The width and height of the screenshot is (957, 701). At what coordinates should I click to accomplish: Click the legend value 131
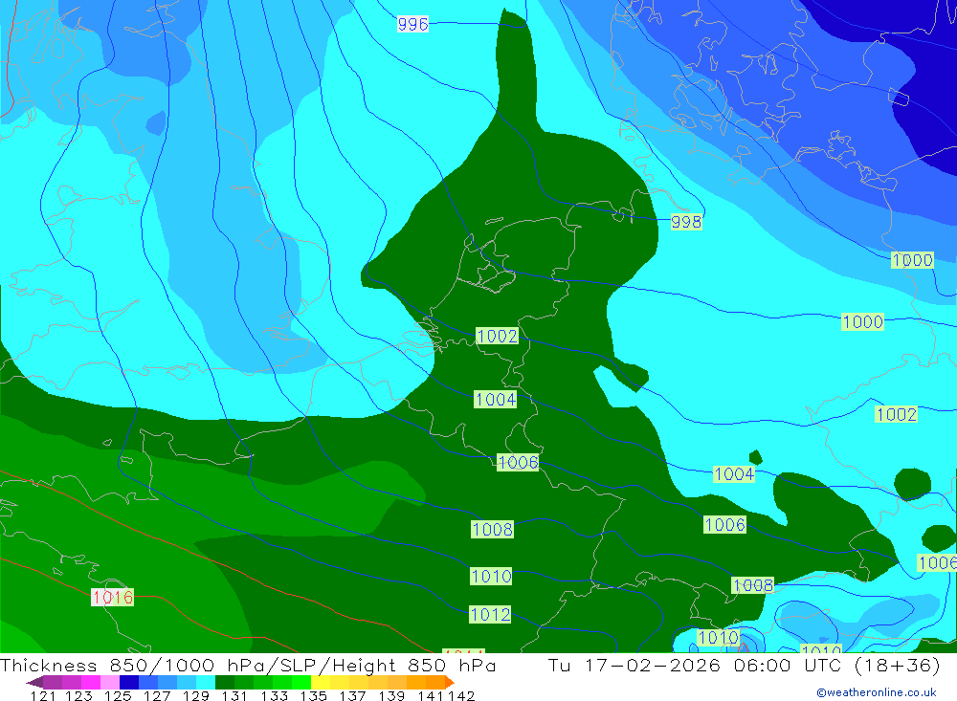click(234, 695)
